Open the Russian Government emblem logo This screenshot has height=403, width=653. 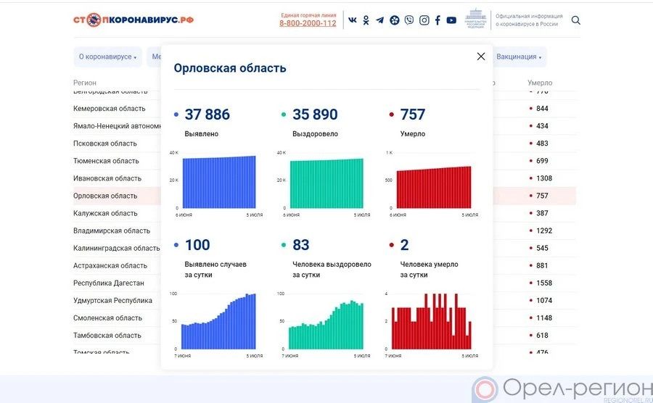[476, 20]
